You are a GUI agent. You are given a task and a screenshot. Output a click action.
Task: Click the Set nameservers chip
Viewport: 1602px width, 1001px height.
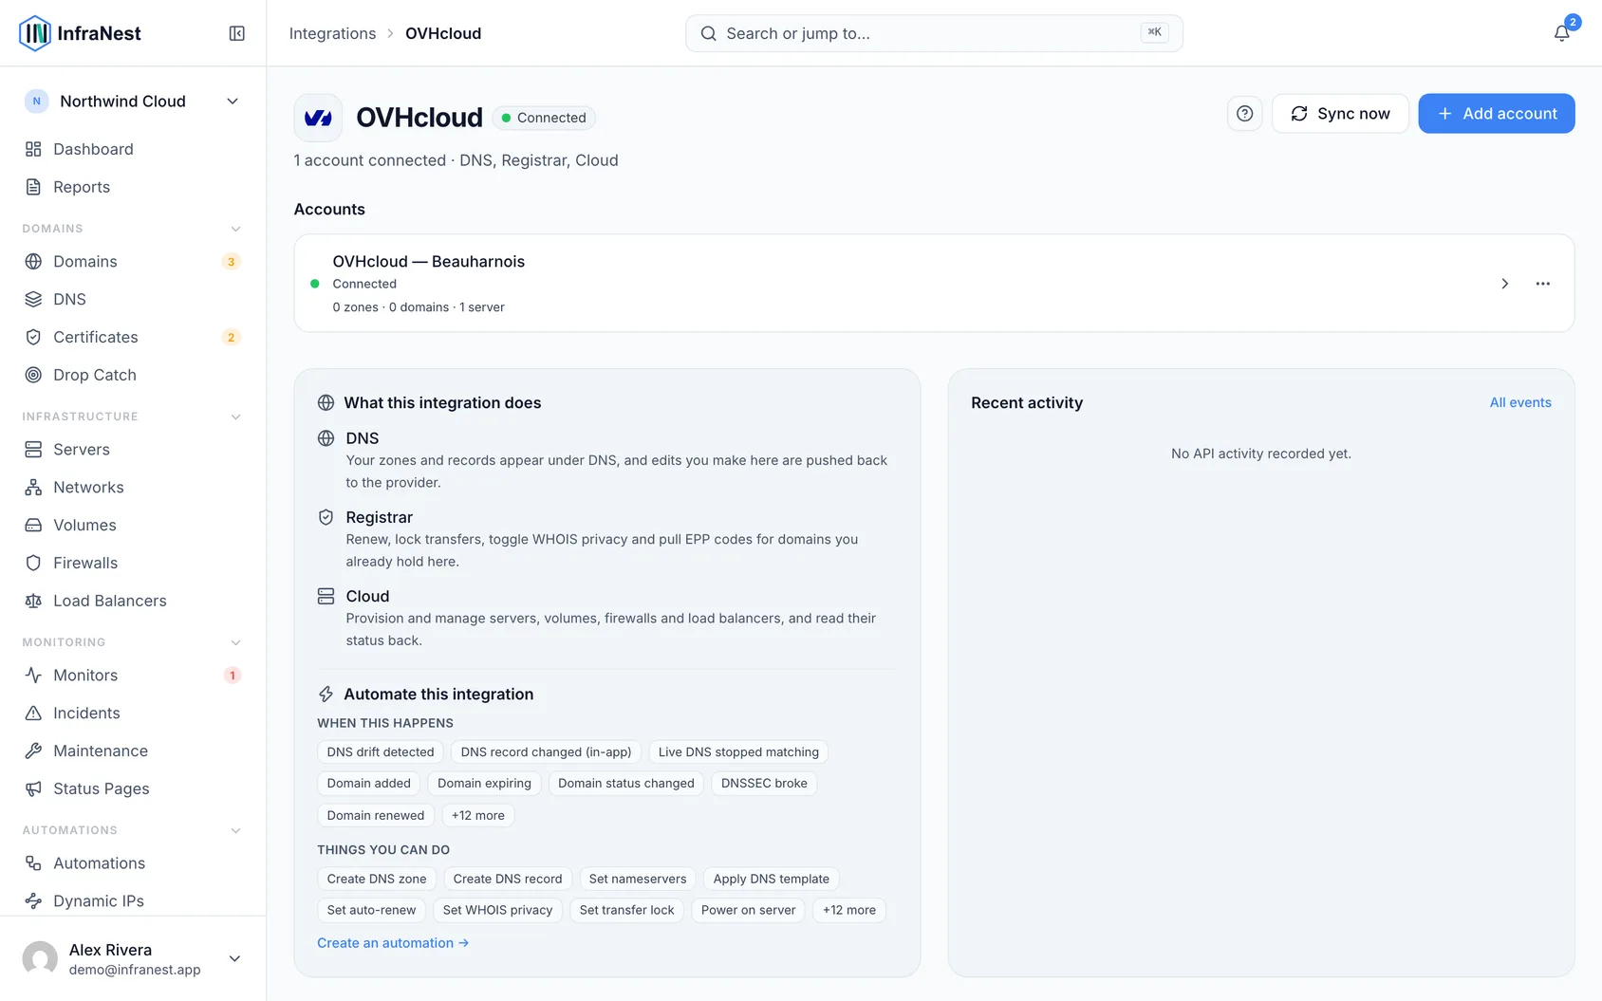[638, 879]
